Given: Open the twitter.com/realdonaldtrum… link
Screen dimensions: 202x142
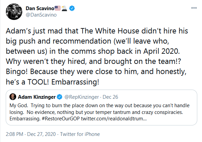Looking at the screenshot, I should click(114, 118).
